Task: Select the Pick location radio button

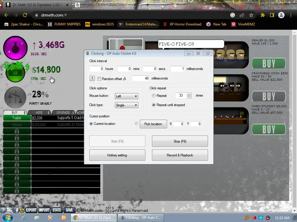Action: coord(136,124)
